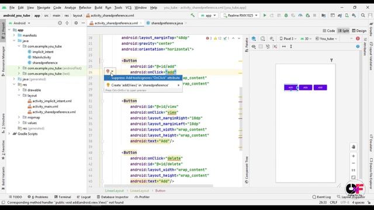The image size is (374, 210).
Task: Open the Android project view dropdown
Action: [19, 23]
